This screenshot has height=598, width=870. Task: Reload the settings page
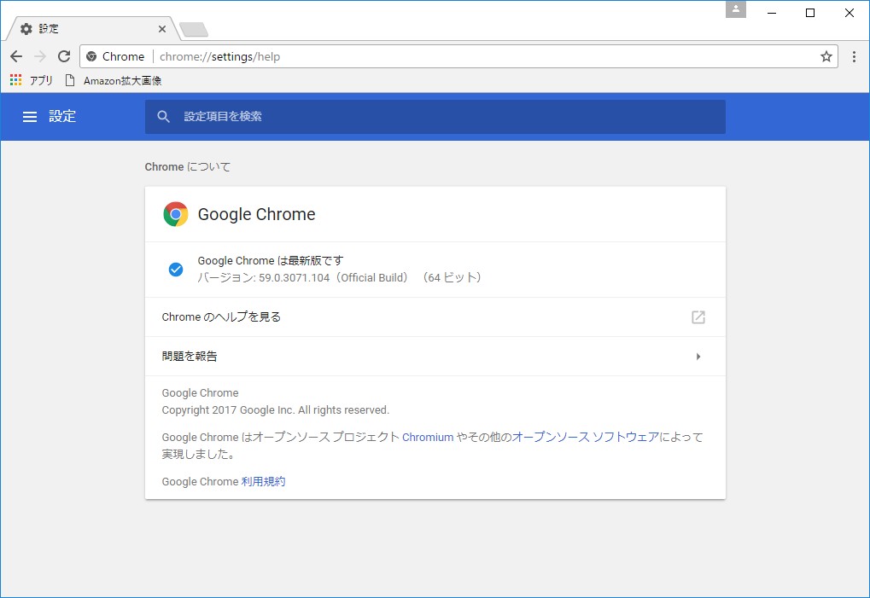pyautogui.click(x=63, y=55)
